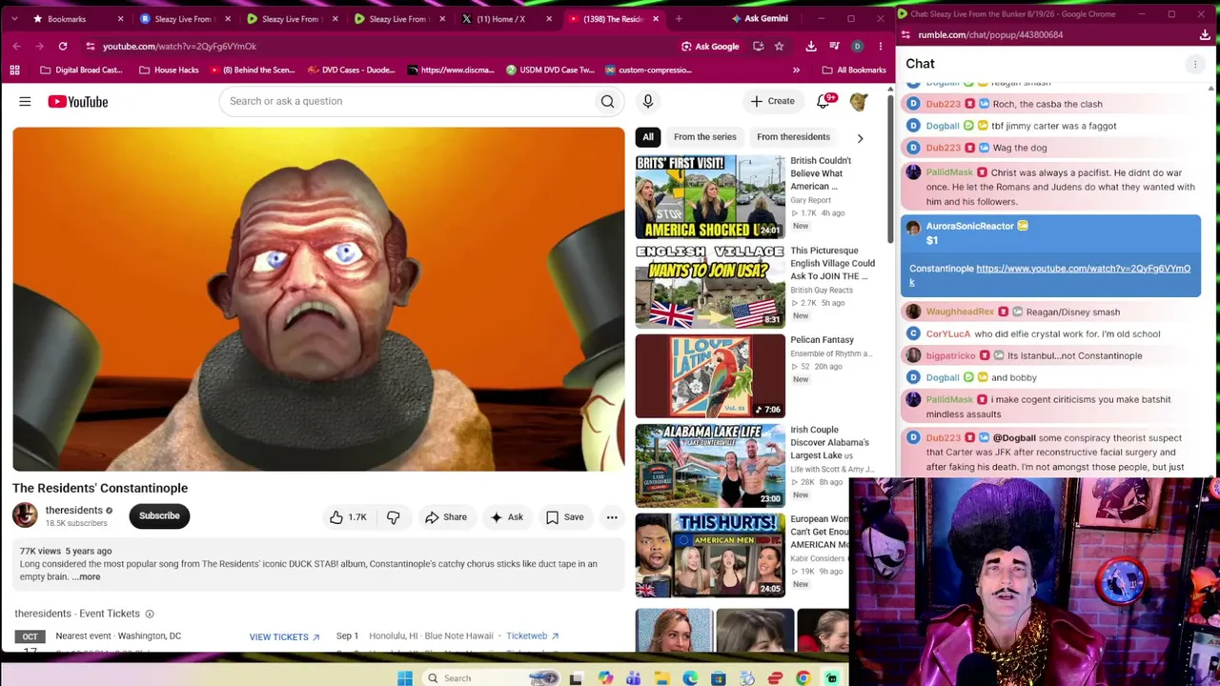The width and height of the screenshot is (1220, 686).
Task: Reload the YouTube page
Action: tap(63, 46)
